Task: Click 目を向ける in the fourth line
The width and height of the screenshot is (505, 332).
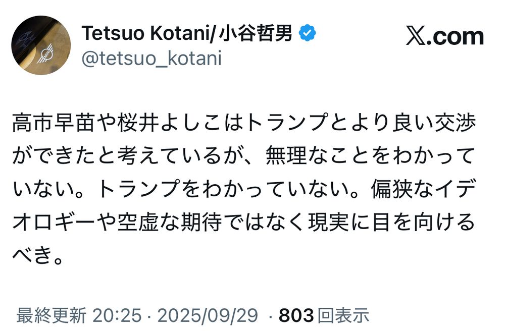Action: (x=424, y=222)
